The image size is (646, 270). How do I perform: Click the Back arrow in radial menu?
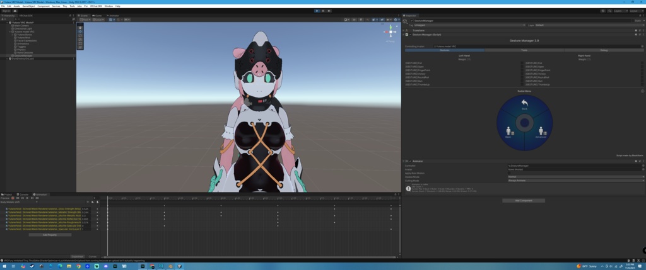(x=524, y=104)
